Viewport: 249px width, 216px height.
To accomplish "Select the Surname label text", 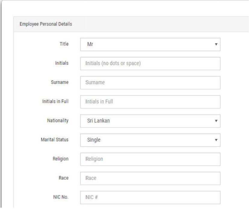I will click(60, 82).
